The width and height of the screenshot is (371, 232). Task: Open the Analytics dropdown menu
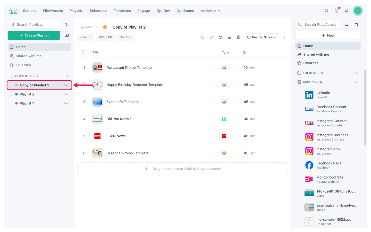pos(210,11)
